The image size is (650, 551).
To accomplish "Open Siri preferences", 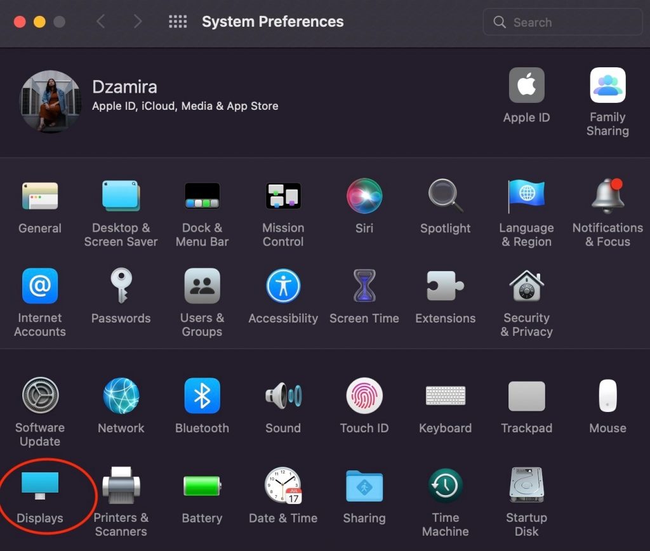I will [364, 196].
